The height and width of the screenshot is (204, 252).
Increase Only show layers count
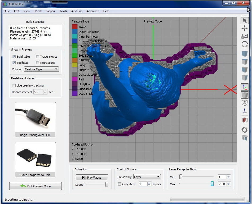(149, 183)
